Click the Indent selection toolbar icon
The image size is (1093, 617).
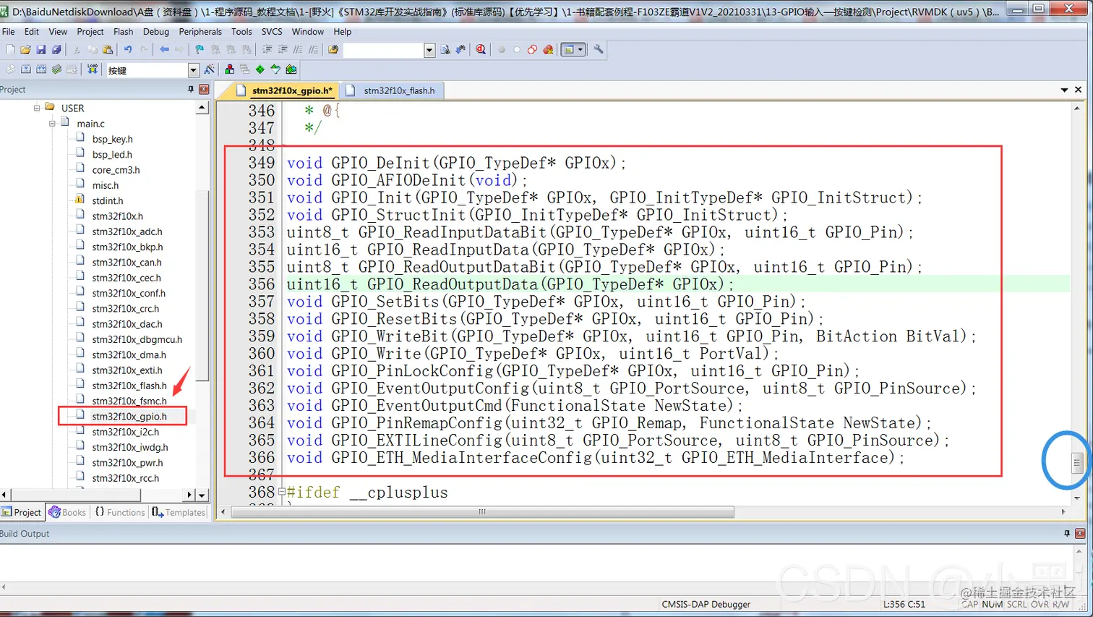tap(267, 50)
